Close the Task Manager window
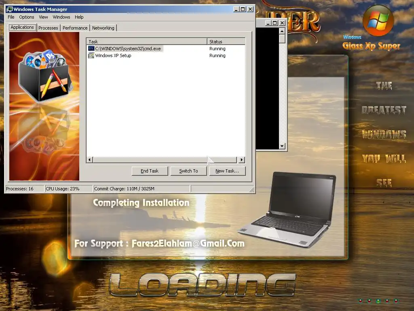The image size is (414, 311). [x=250, y=9]
